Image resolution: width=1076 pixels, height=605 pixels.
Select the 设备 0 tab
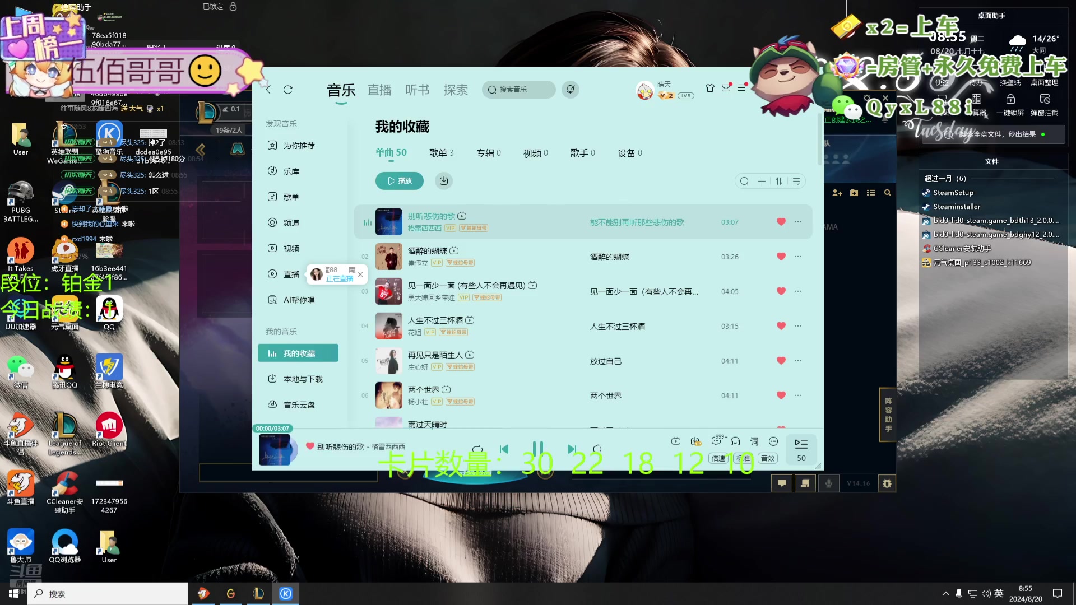click(630, 153)
